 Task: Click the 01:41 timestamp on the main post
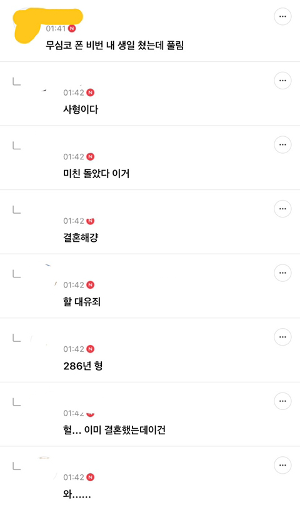click(x=56, y=29)
